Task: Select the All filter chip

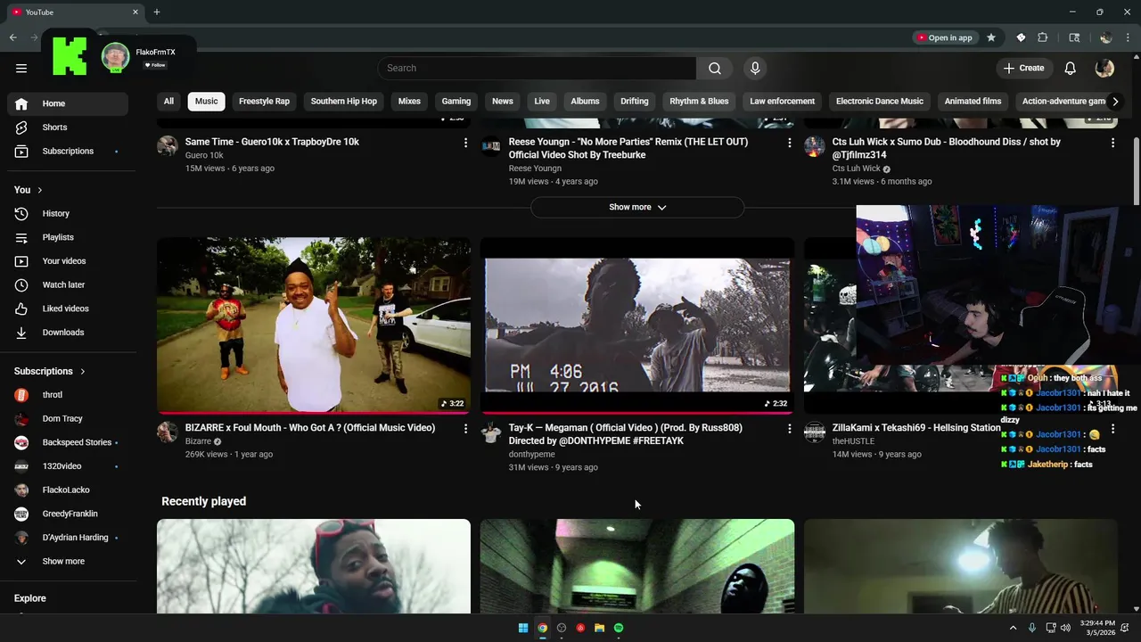Action: click(x=168, y=102)
